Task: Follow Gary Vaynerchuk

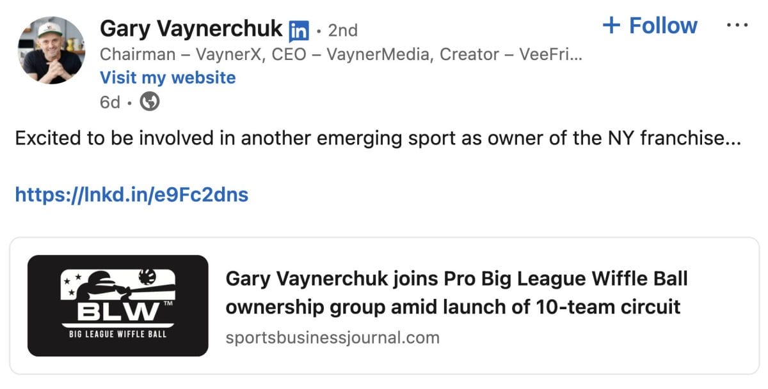Action: click(650, 26)
